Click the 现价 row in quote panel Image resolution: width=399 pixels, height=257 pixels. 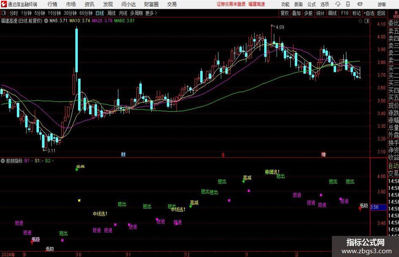point(394,106)
